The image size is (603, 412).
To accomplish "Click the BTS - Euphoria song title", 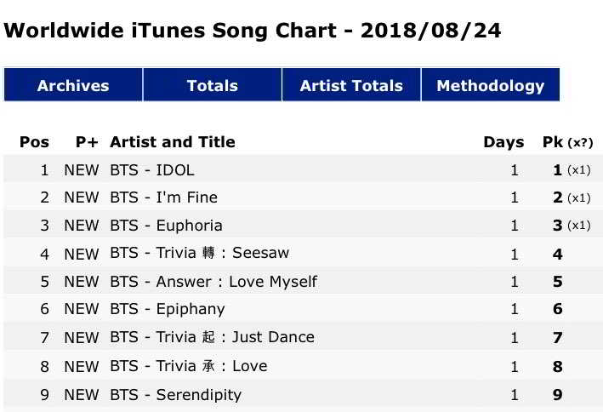I will pyautogui.click(x=166, y=226).
